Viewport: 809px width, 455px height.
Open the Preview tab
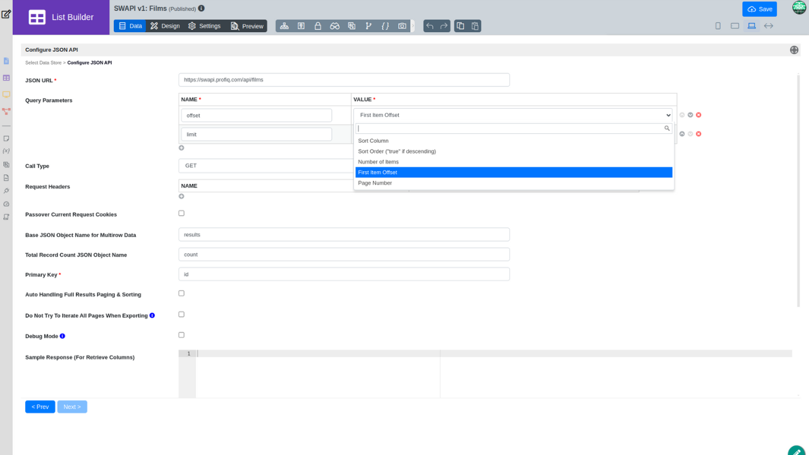(246, 26)
